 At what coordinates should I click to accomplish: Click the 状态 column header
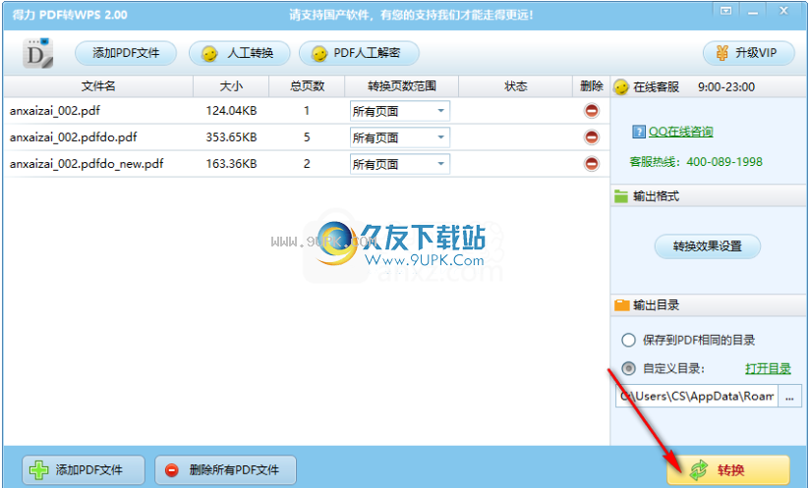tap(515, 86)
